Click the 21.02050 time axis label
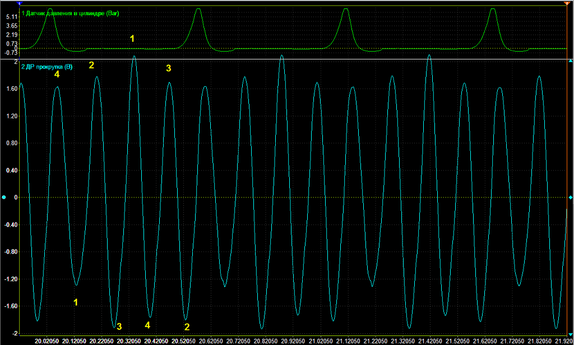Image resolution: width=574 pixels, height=345 pixels. (321, 341)
